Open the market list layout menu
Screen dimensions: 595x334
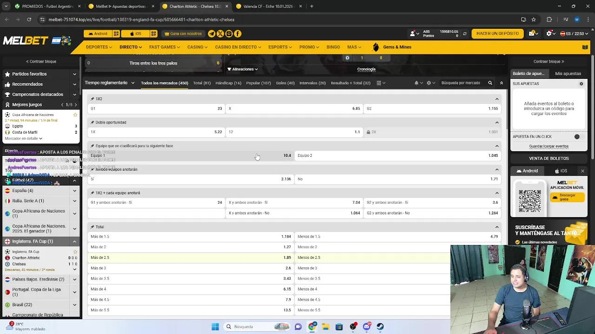[x=381, y=83]
